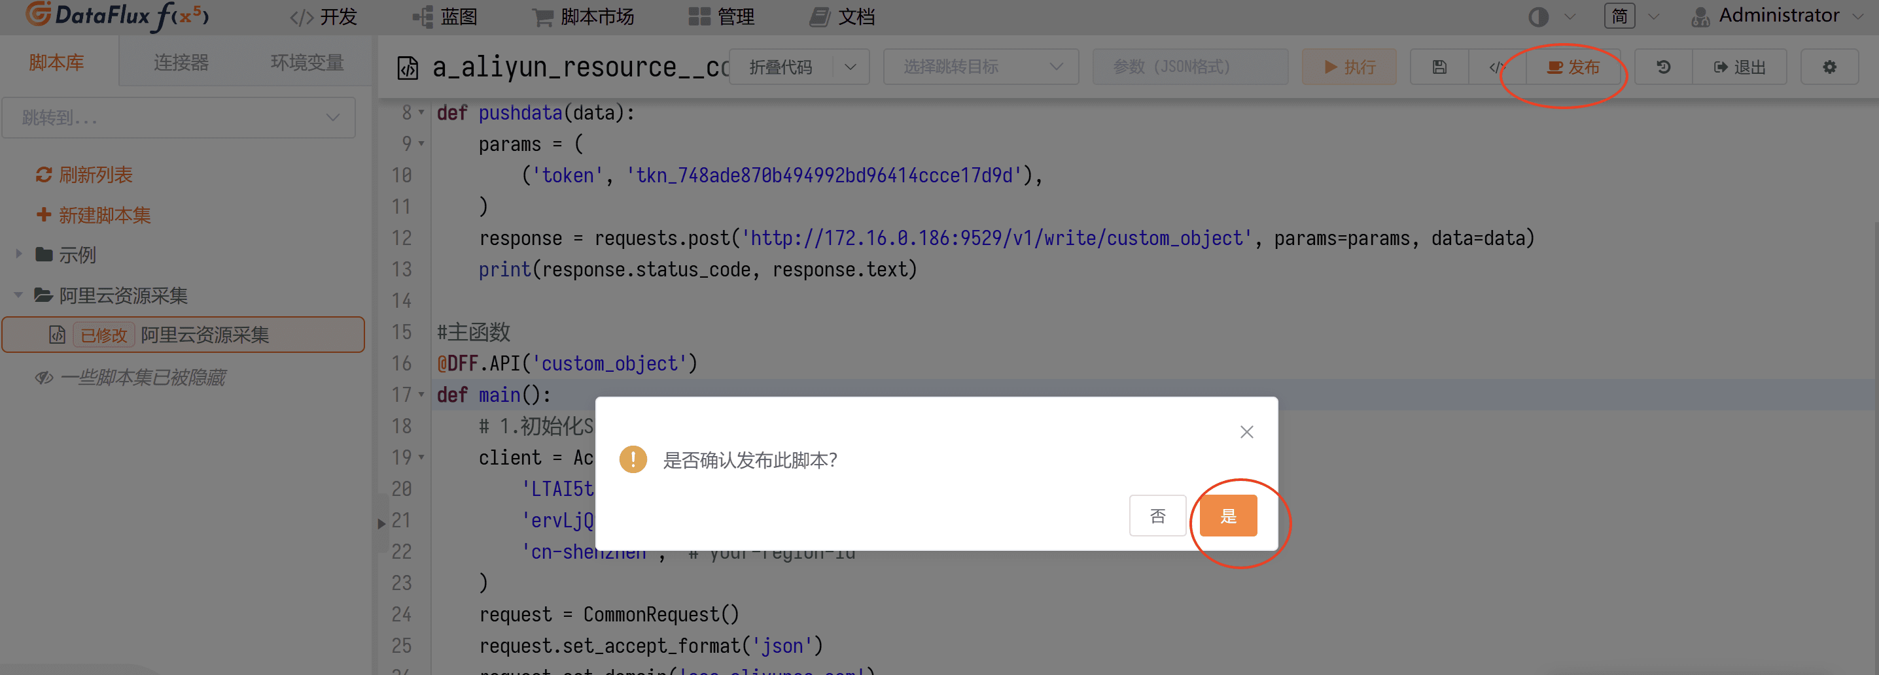Click 新建脚本集 to add script set
The height and width of the screenshot is (675, 1879).
click(44, 215)
